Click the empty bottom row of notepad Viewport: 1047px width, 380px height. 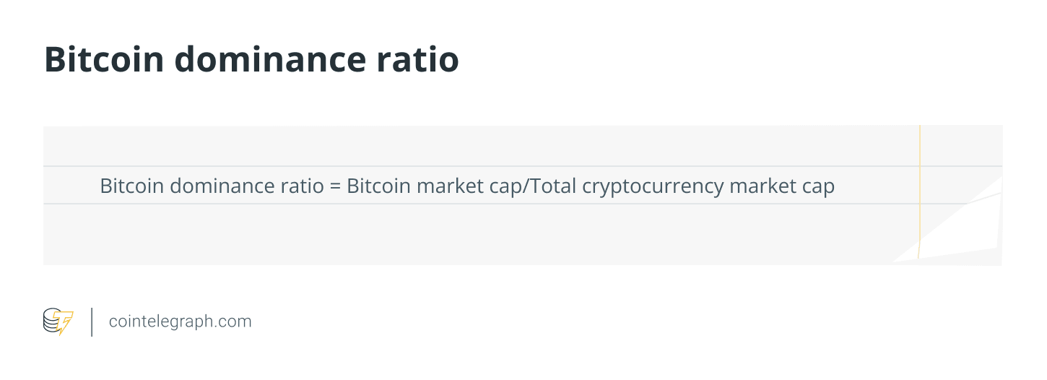click(481, 234)
